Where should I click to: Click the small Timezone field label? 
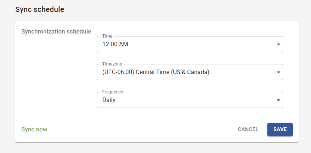112,64
